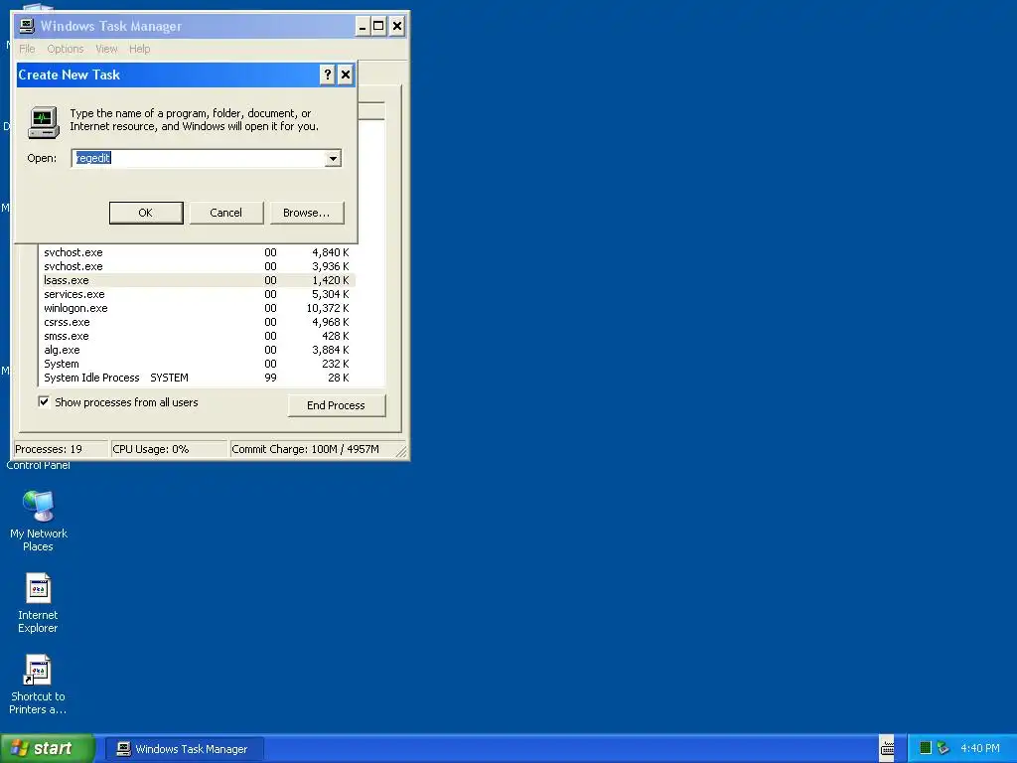Select the lsass.exe process row

pyautogui.click(x=198, y=280)
